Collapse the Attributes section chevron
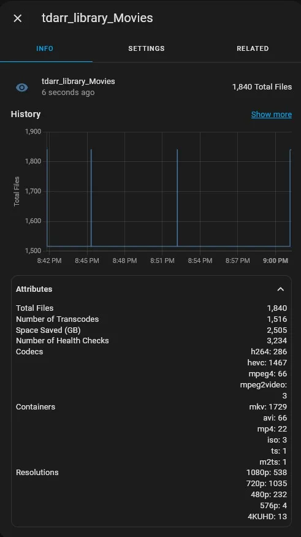This screenshot has width=301, height=537. click(280, 289)
